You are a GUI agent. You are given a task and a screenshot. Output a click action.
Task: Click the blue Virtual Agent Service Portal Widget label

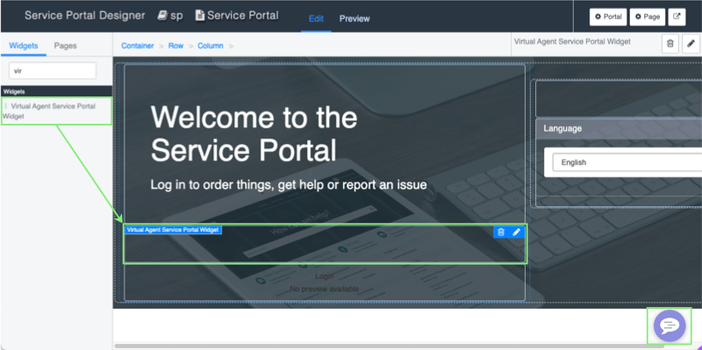(172, 230)
